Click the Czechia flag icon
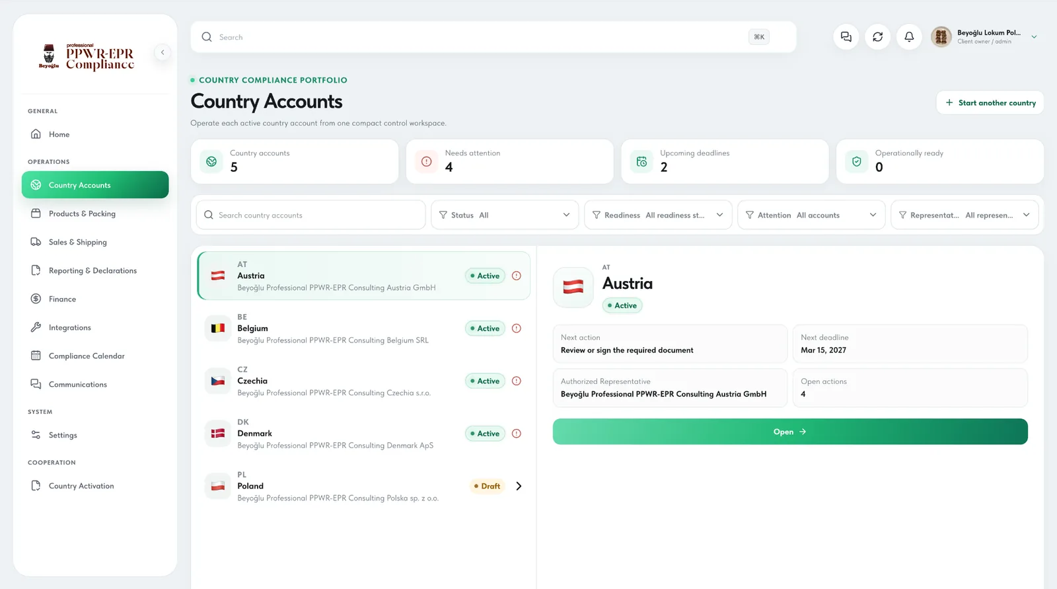1057x589 pixels. point(218,381)
